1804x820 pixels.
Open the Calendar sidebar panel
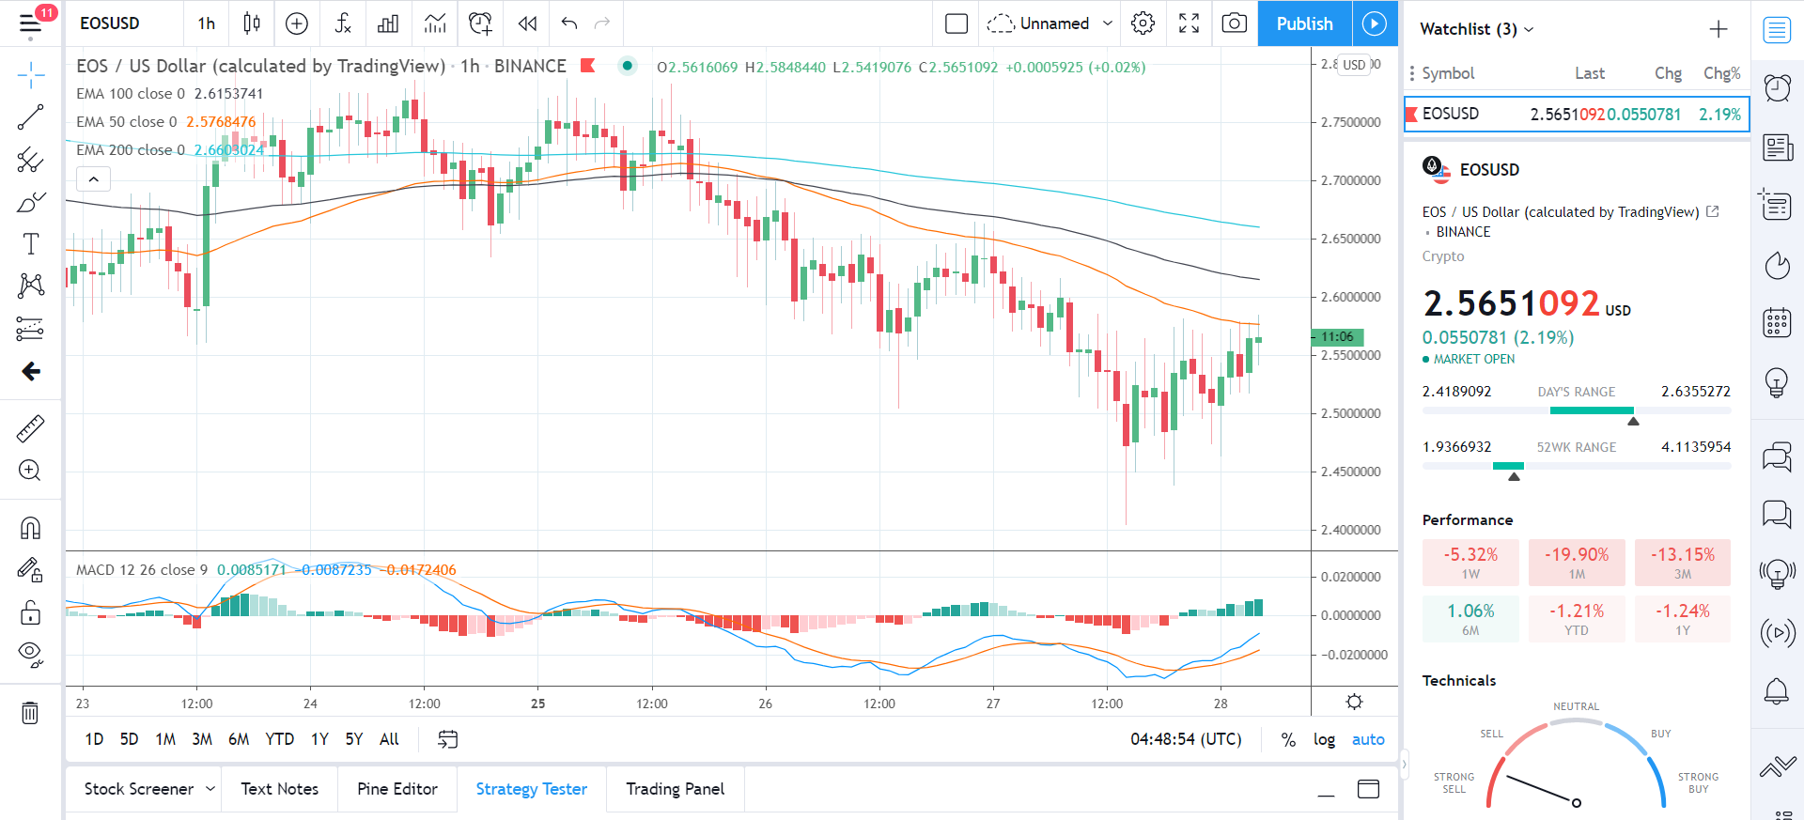tap(1777, 322)
